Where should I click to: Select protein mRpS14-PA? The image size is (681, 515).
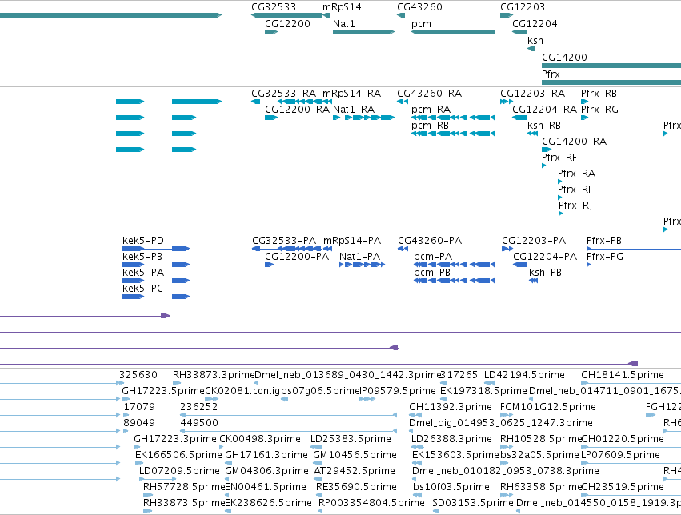click(352, 241)
